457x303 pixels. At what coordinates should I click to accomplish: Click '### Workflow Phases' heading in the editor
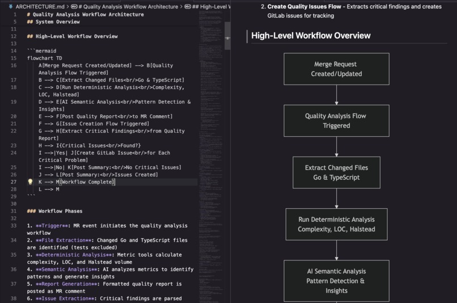54,211
